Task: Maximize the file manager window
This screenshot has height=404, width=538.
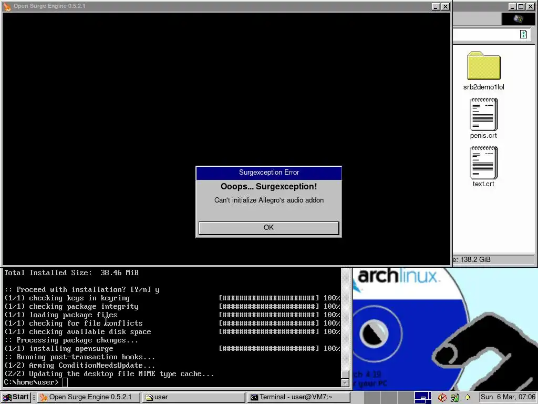Action: tap(521, 6)
